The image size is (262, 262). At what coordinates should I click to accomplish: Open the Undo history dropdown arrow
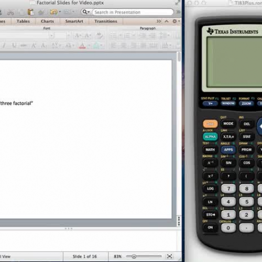coord(60,12)
